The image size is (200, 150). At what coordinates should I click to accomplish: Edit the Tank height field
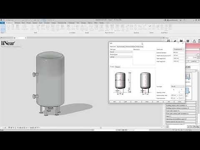click(179, 58)
